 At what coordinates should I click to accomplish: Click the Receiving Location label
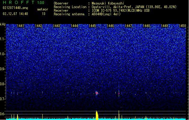coord(70,7)
